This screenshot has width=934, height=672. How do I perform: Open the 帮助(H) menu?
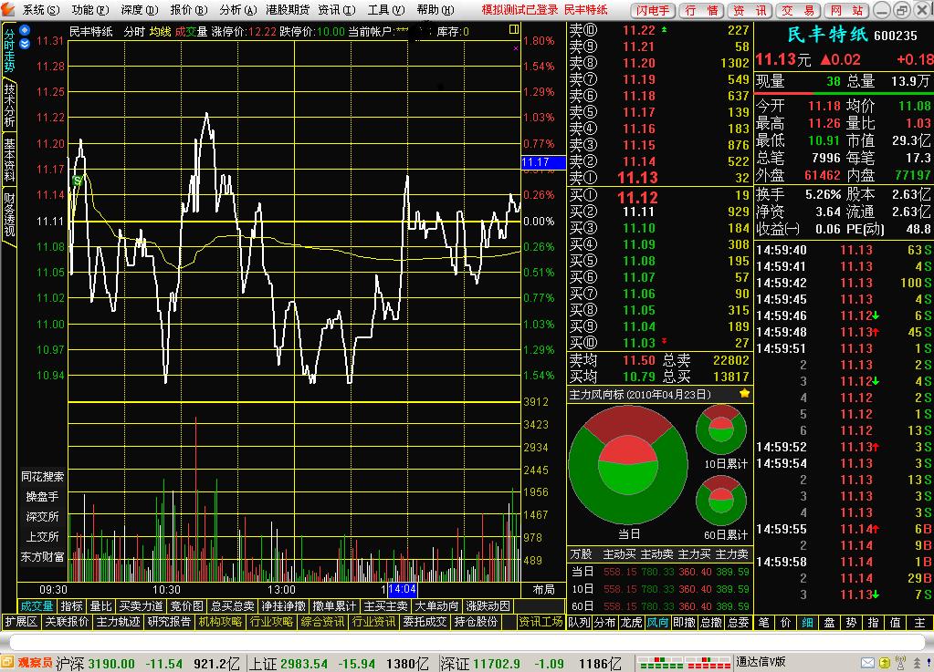(x=436, y=9)
